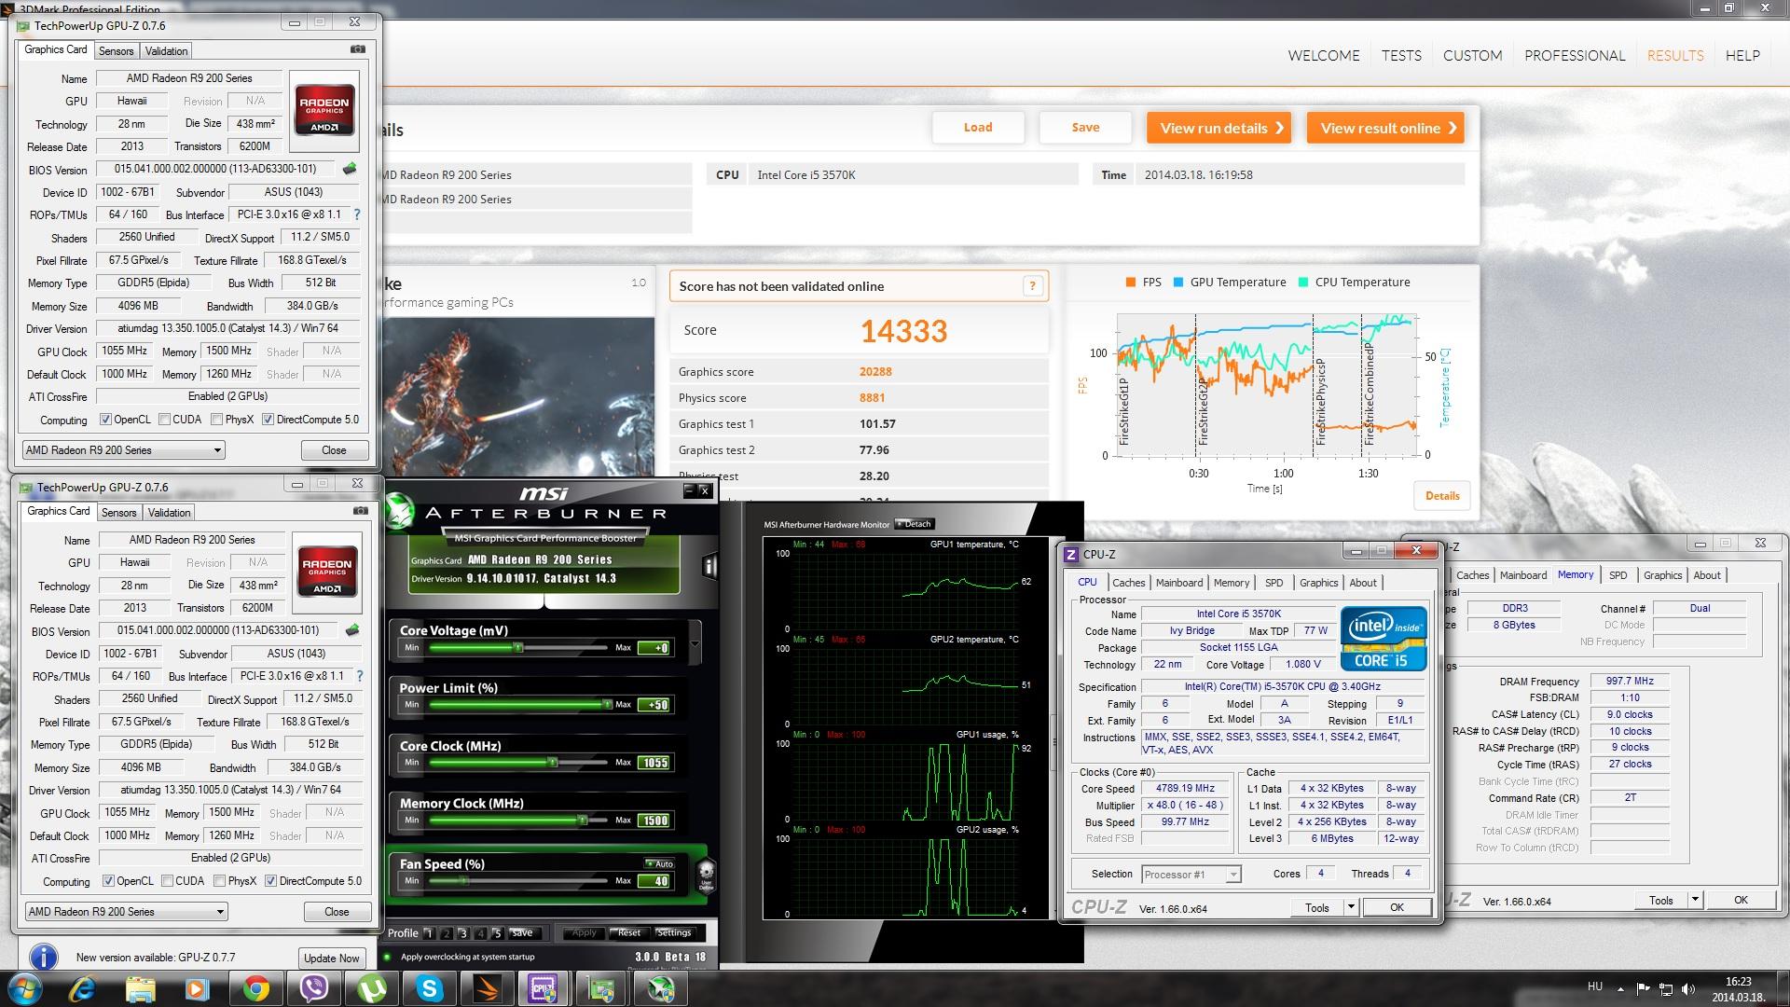Toggle PhysX checkbox in bottom GPU-Z
The width and height of the screenshot is (1790, 1007).
(x=219, y=881)
